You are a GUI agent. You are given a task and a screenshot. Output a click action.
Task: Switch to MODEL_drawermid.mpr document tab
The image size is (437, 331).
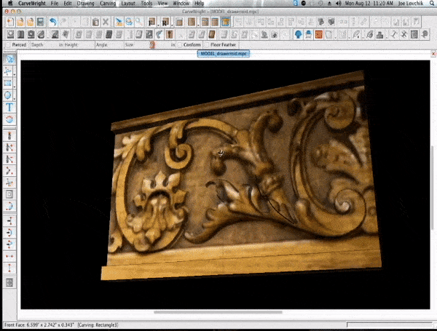click(x=224, y=54)
